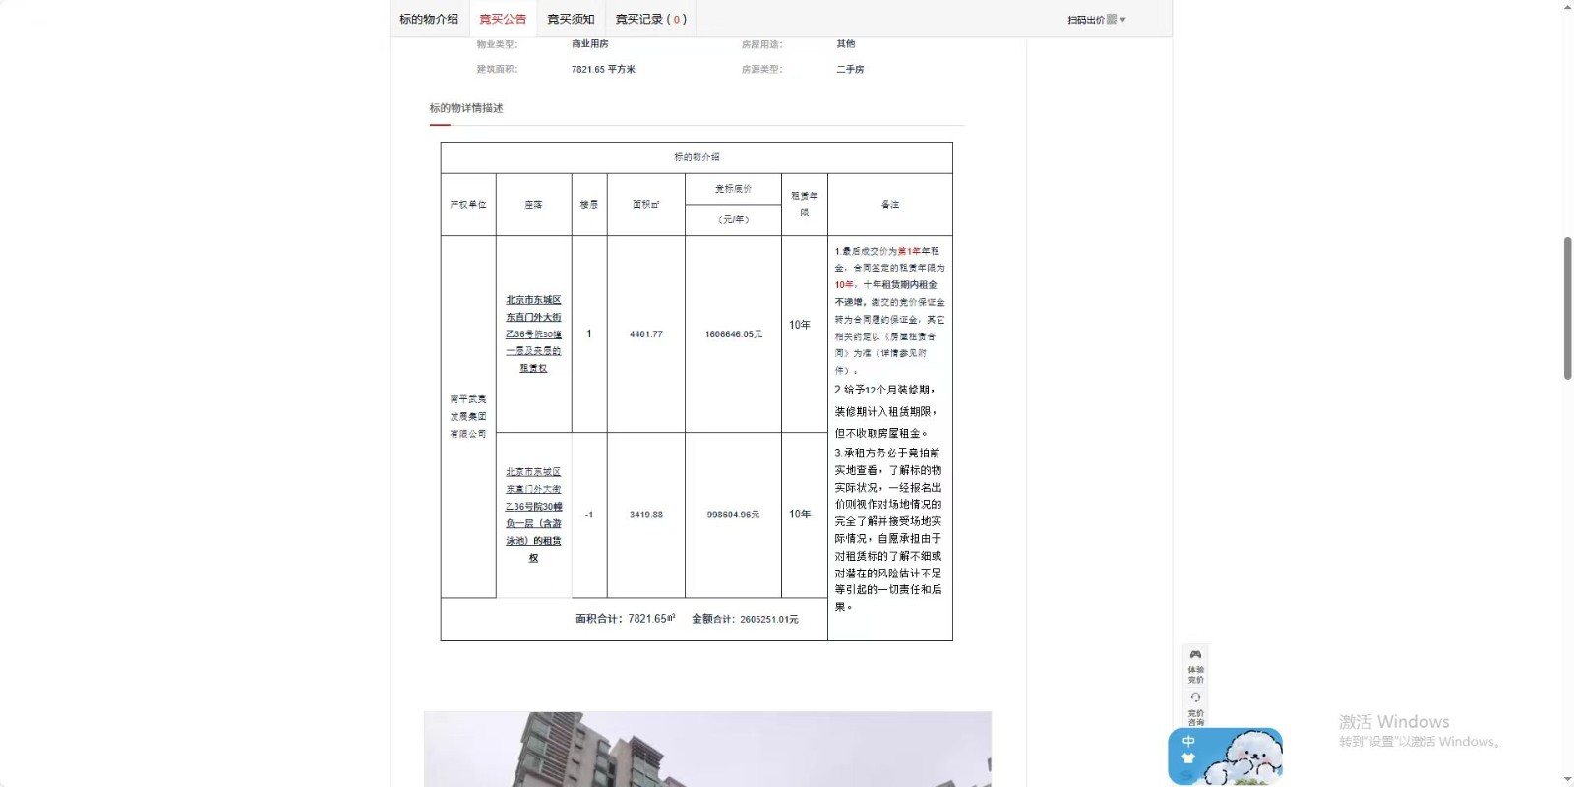1574x787 pixels.
Task: Open the 竞买须知 tab
Action: (x=571, y=19)
